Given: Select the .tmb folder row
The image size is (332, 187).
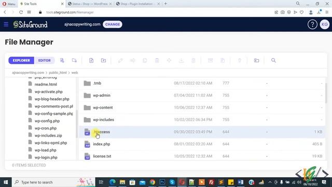Looking at the screenshot, I should tap(202, 83).
